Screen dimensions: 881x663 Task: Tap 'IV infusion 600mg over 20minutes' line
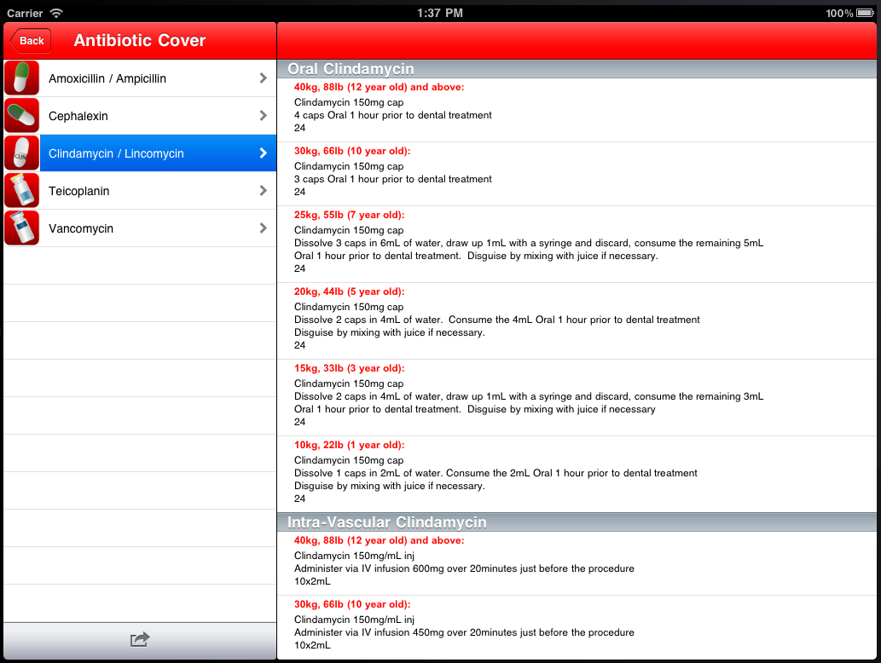tap(464, 568)
